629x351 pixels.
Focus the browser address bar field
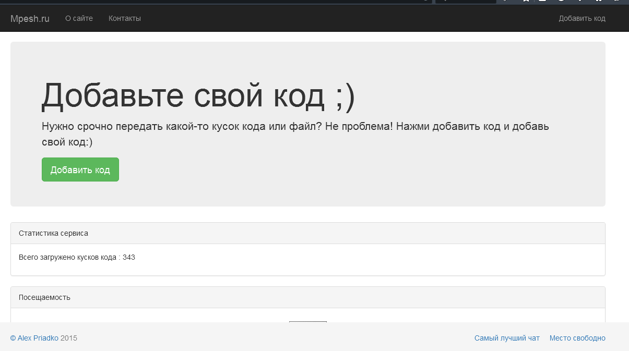point(209,1)
